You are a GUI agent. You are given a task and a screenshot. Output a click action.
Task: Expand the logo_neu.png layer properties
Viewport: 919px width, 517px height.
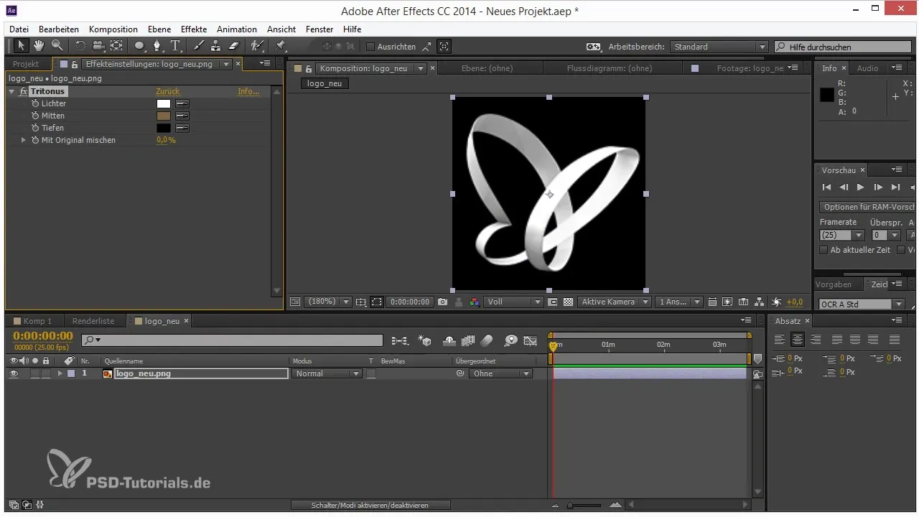tap(60, 373)
